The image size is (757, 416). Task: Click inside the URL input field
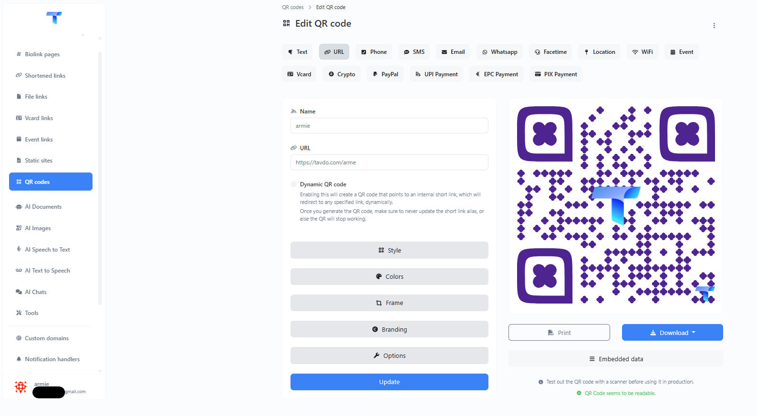tap(389, 162)
